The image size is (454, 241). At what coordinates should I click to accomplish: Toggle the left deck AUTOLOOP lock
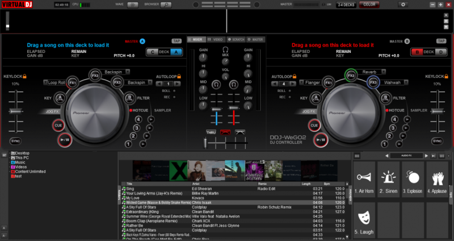tap(179, 76)
